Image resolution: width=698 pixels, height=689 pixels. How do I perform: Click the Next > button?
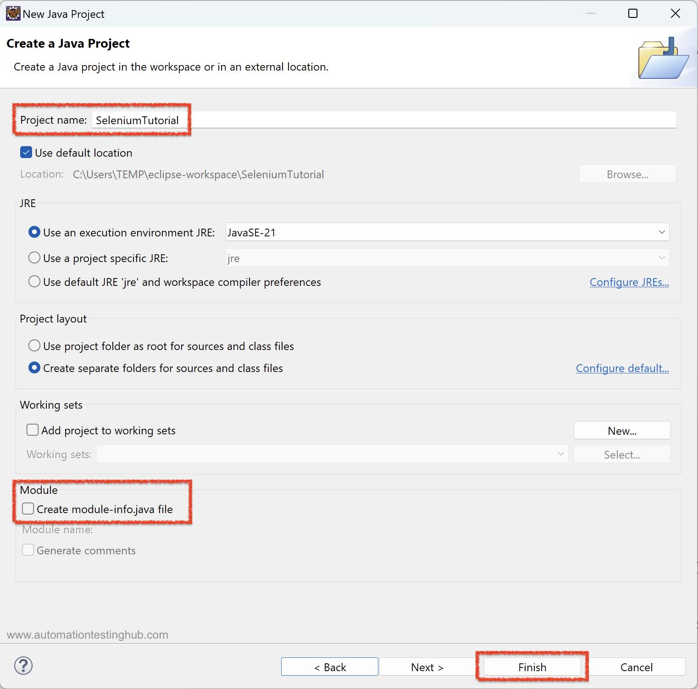click(x=427, y=667)
